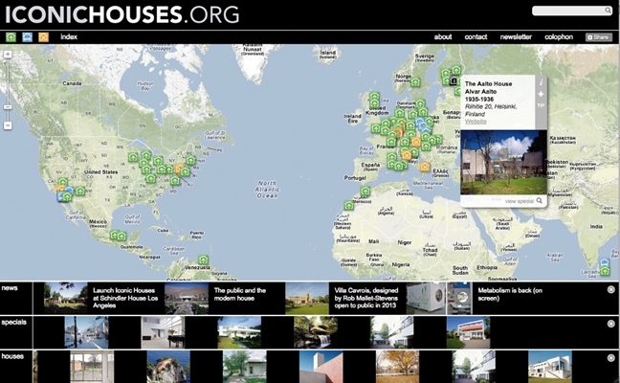This screenshot has width=620, height=383.
Task: Toggle the blue house category filter
Action: point(27,37)
